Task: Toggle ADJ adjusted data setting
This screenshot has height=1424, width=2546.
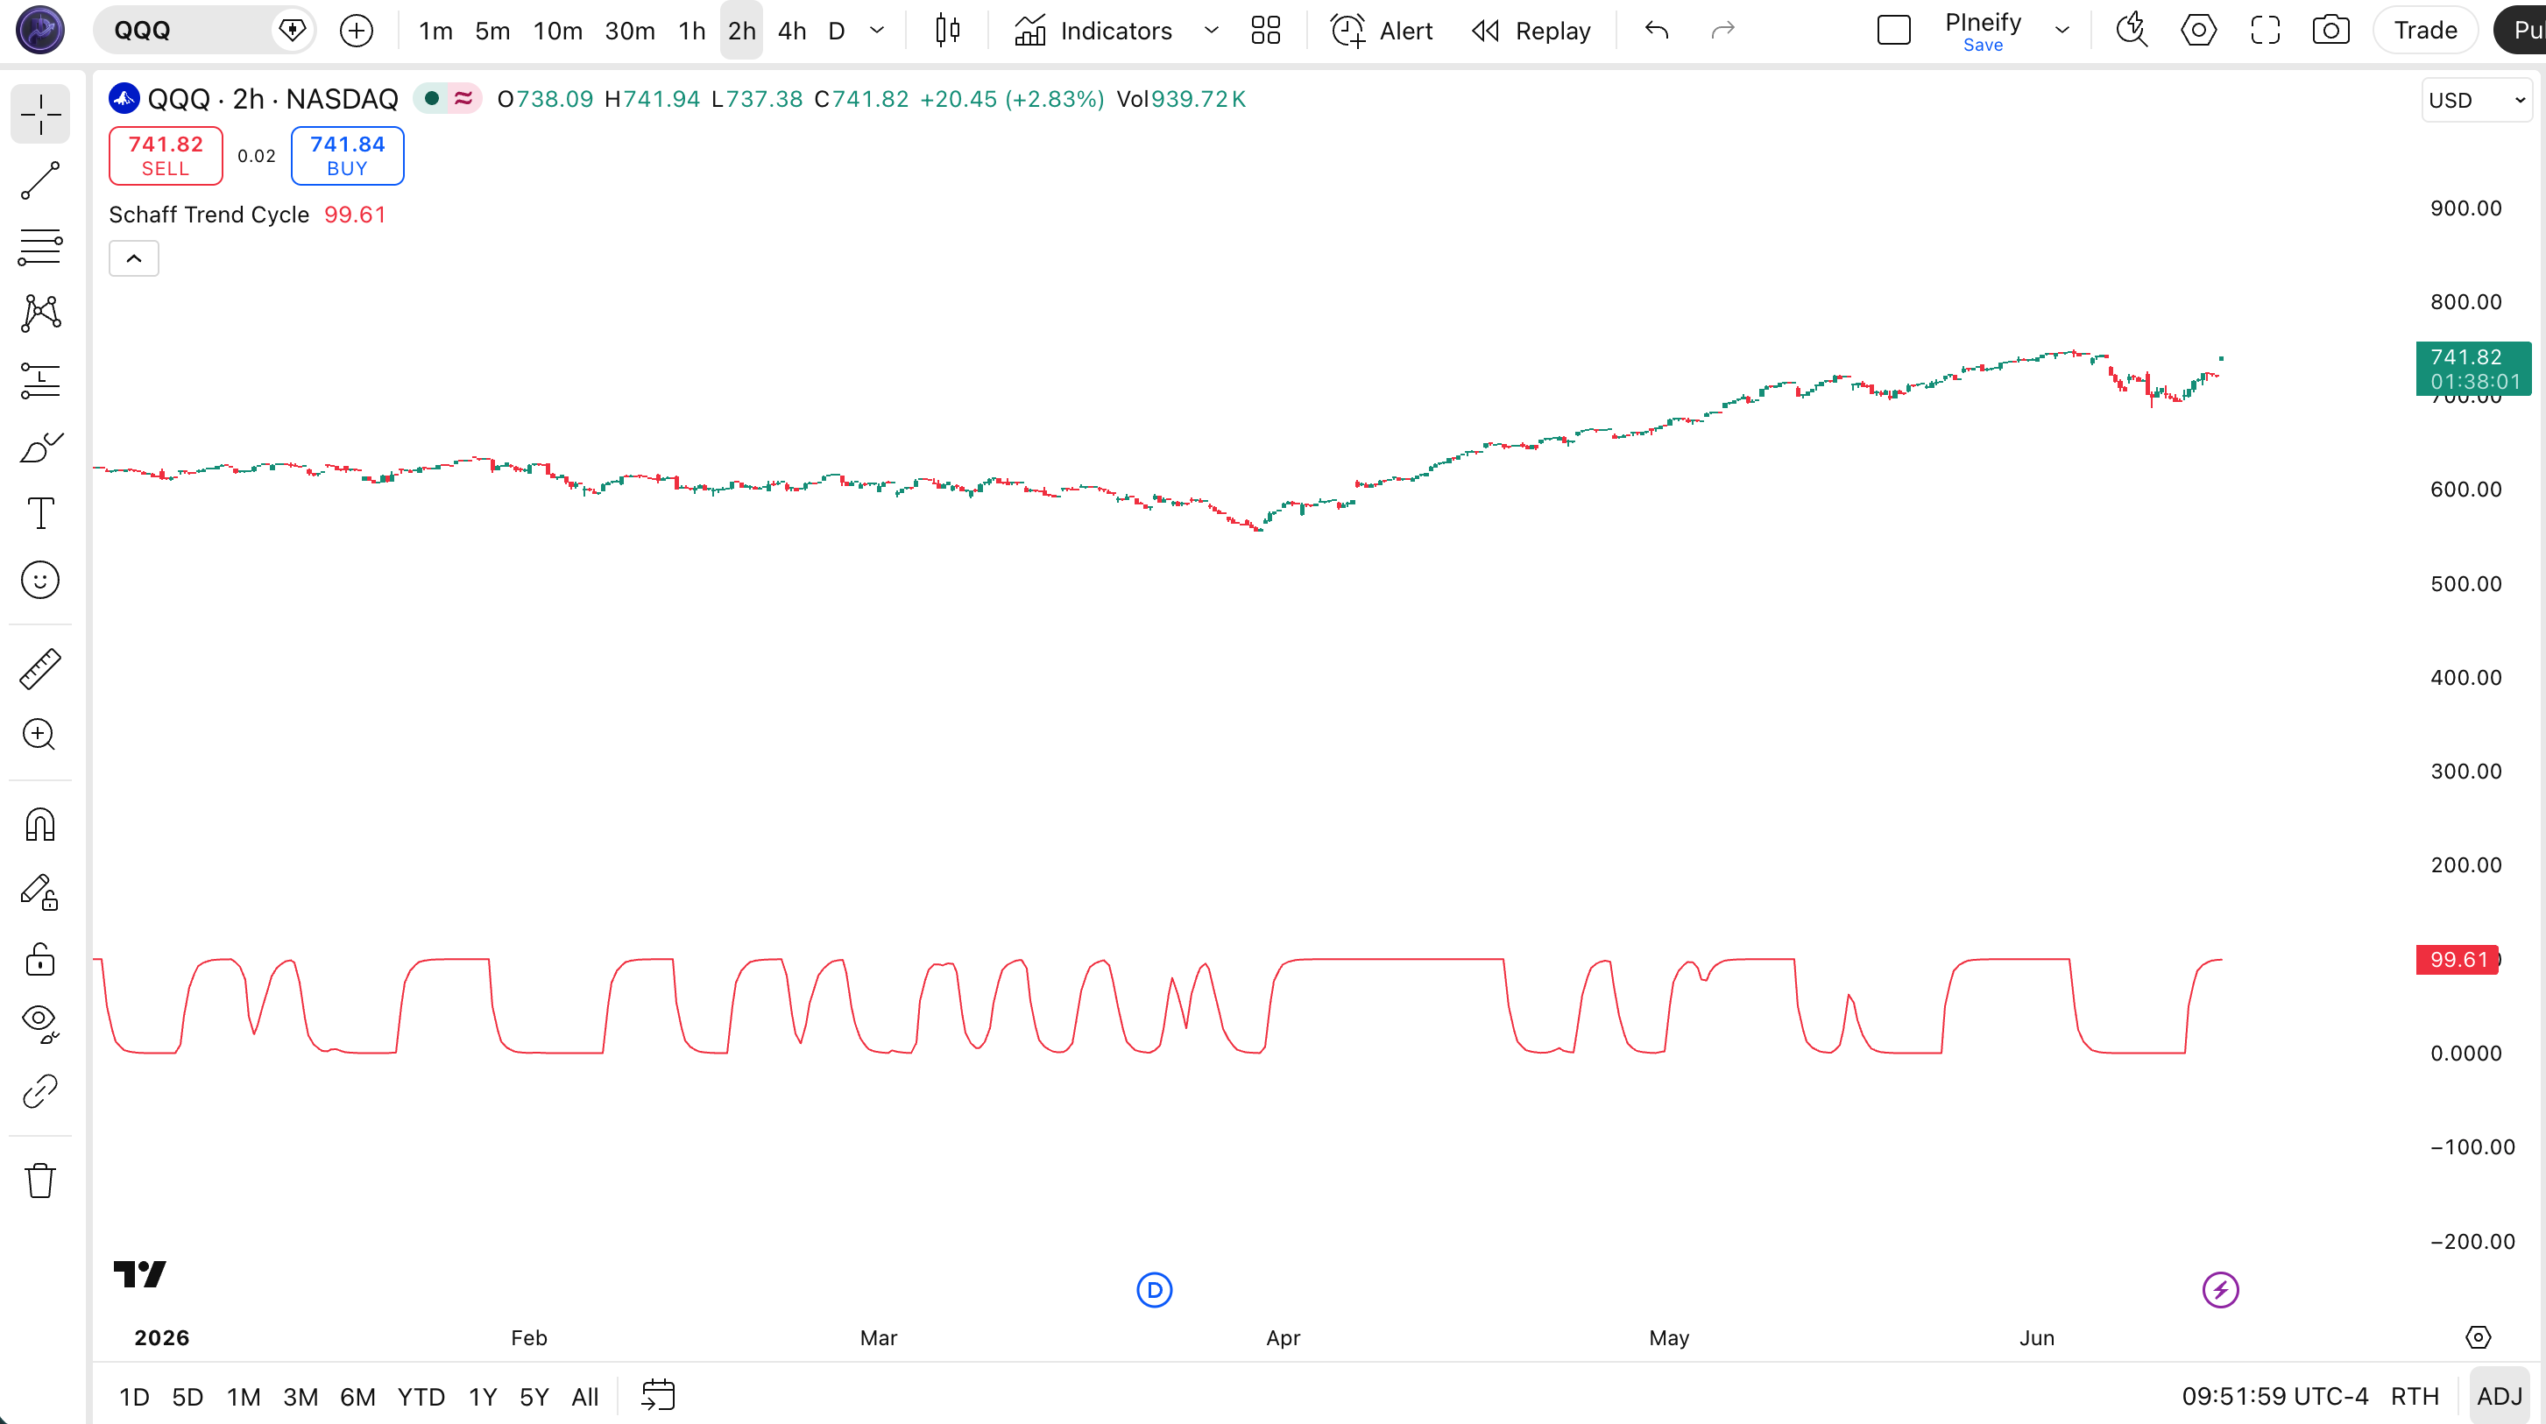Action: tap(2500, 1396)
